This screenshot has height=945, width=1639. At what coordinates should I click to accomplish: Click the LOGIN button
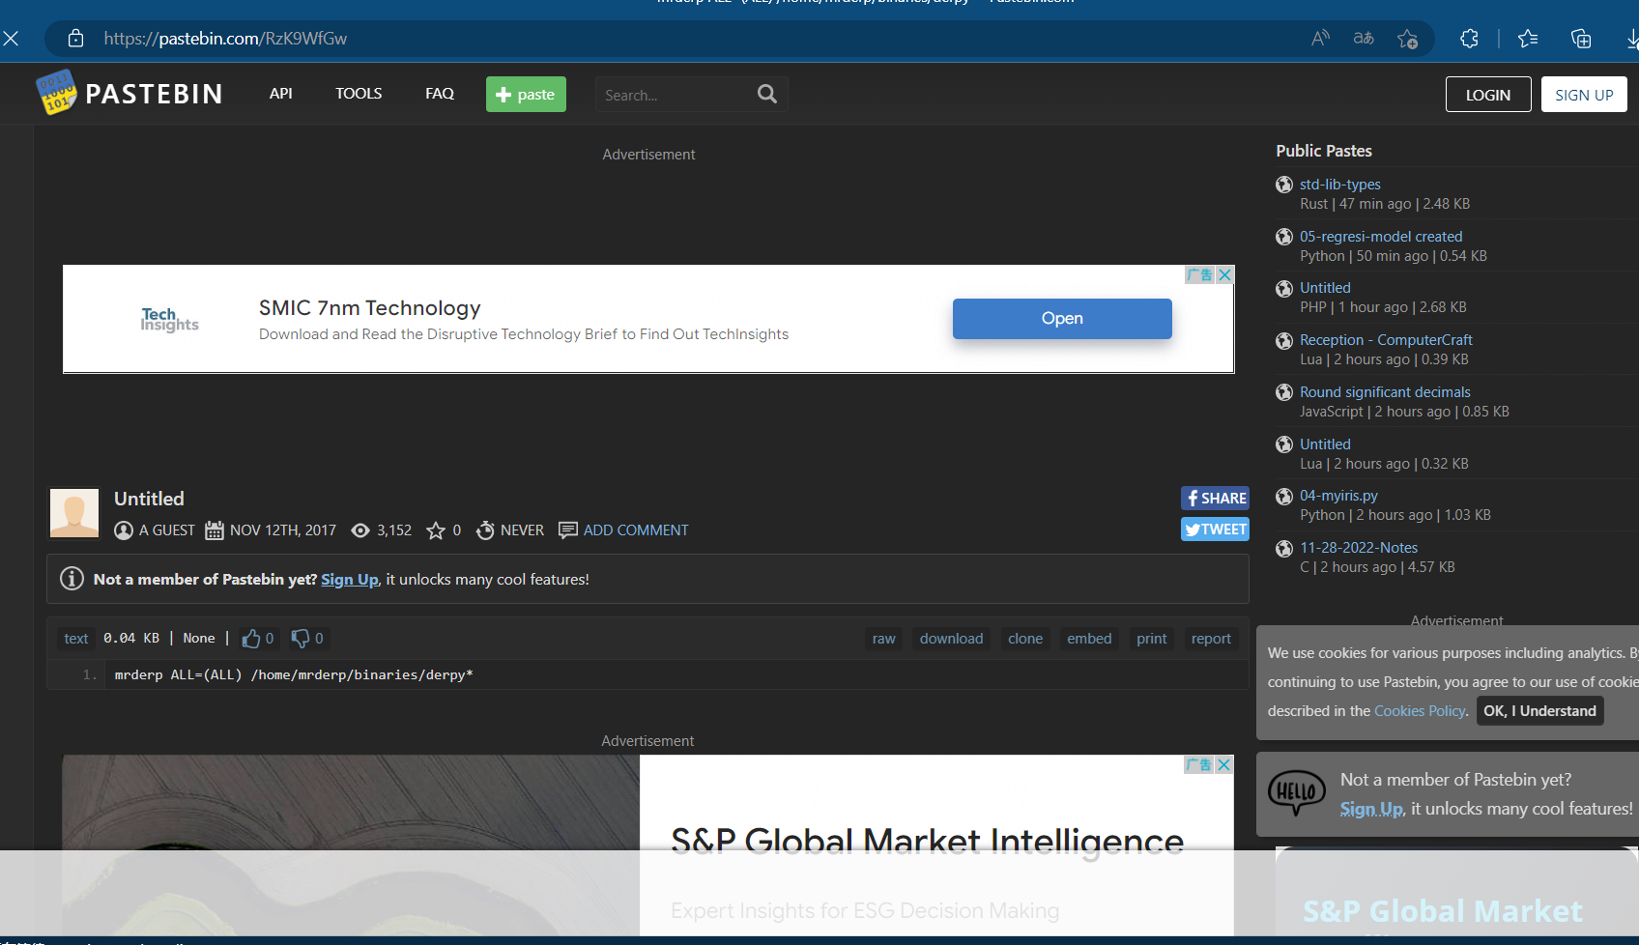(x=1488, y=95)
